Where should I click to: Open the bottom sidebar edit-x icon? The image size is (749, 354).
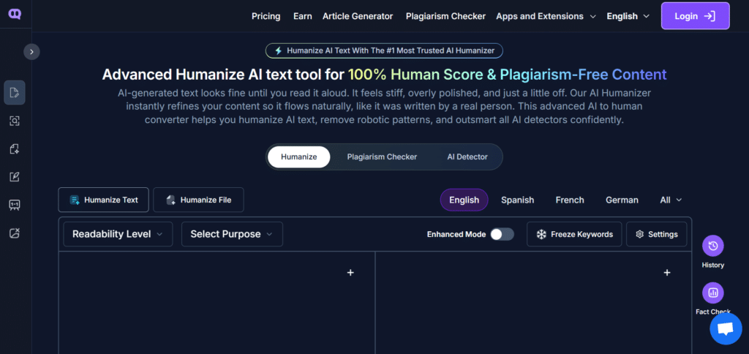click(x=15, y=233)
